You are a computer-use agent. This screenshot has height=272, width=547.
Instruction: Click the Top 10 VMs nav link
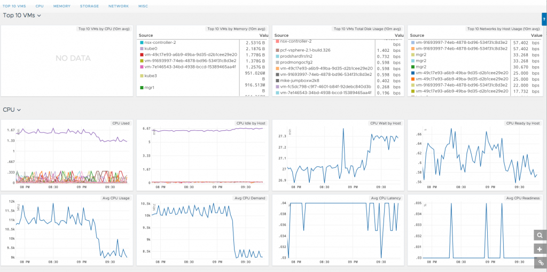[14, 6]
